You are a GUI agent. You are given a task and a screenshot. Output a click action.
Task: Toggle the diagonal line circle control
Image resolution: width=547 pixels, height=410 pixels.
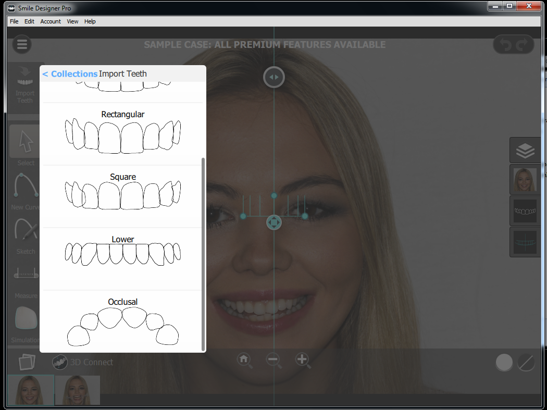(525, 362)
